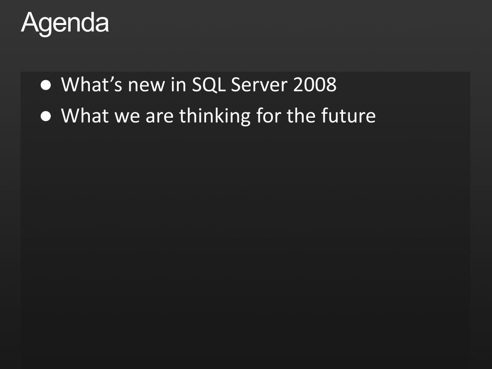Click the word "are" in the second bullet
The height and width of the screenshot is (369, 492).
160,116
